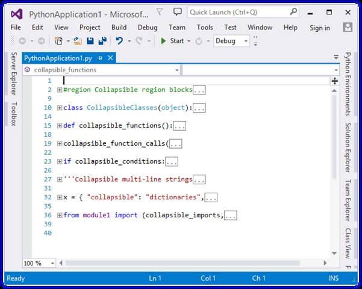Expand the collapsed region block on line 2

pos(59,90)
